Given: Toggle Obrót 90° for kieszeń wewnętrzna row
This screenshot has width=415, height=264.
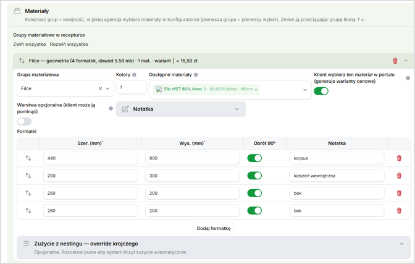Looking at the screenshot, I should pyautogui.click(x=254, y=176).
